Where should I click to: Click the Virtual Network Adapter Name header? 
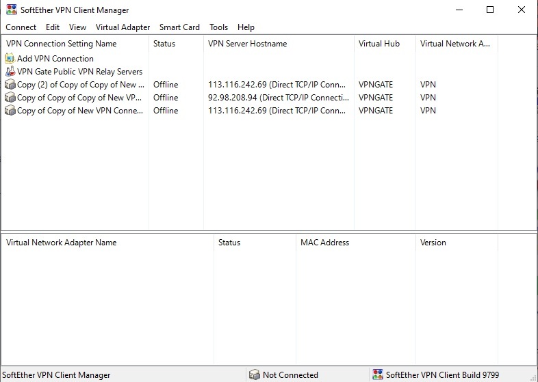tap(62, 243)
